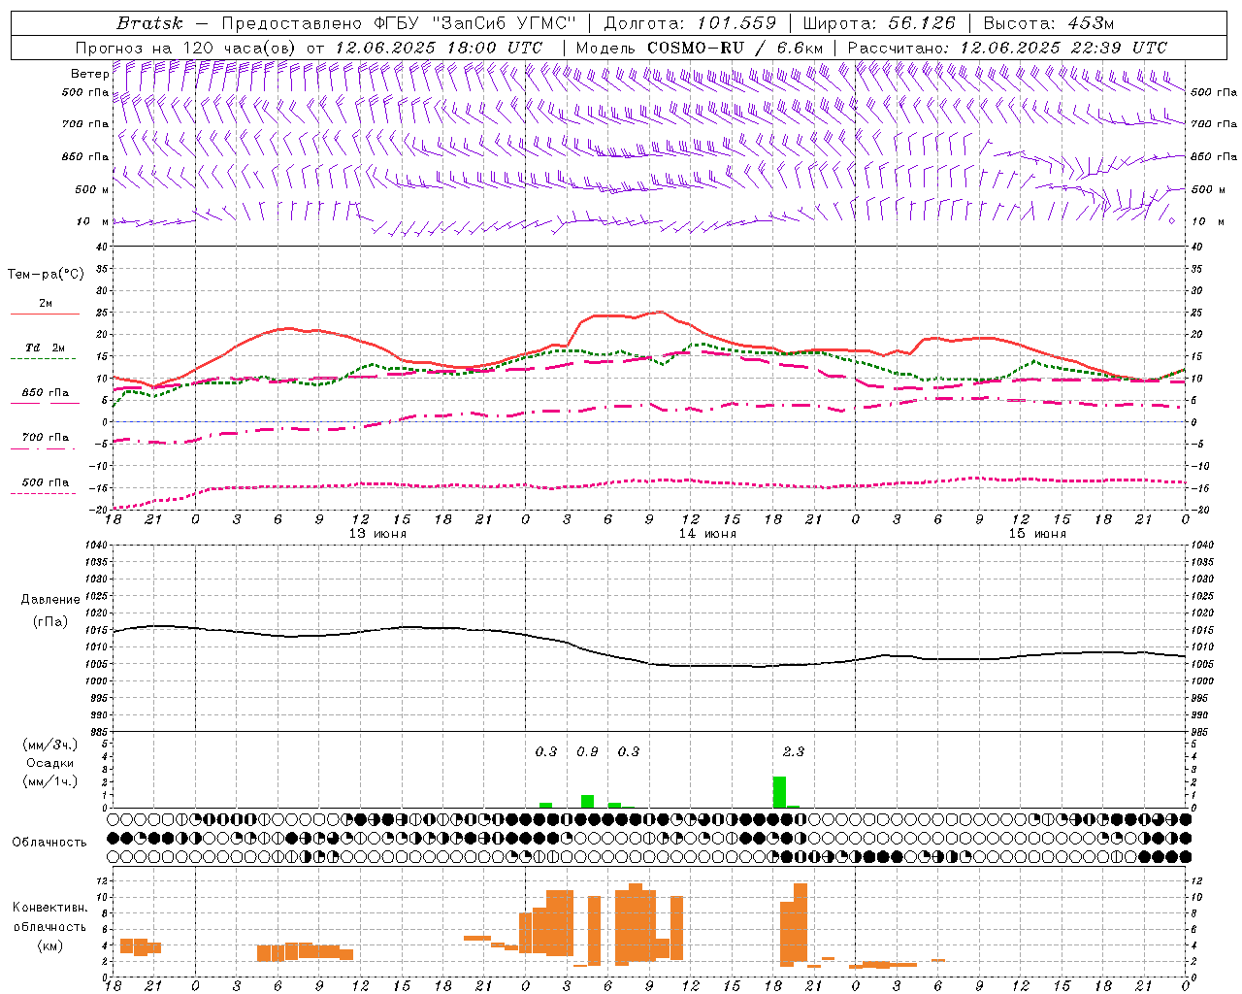Click the "700 гПа" temperature legend entry
Viewport: 1242px width, 994px height.
(x=45, y=438)
